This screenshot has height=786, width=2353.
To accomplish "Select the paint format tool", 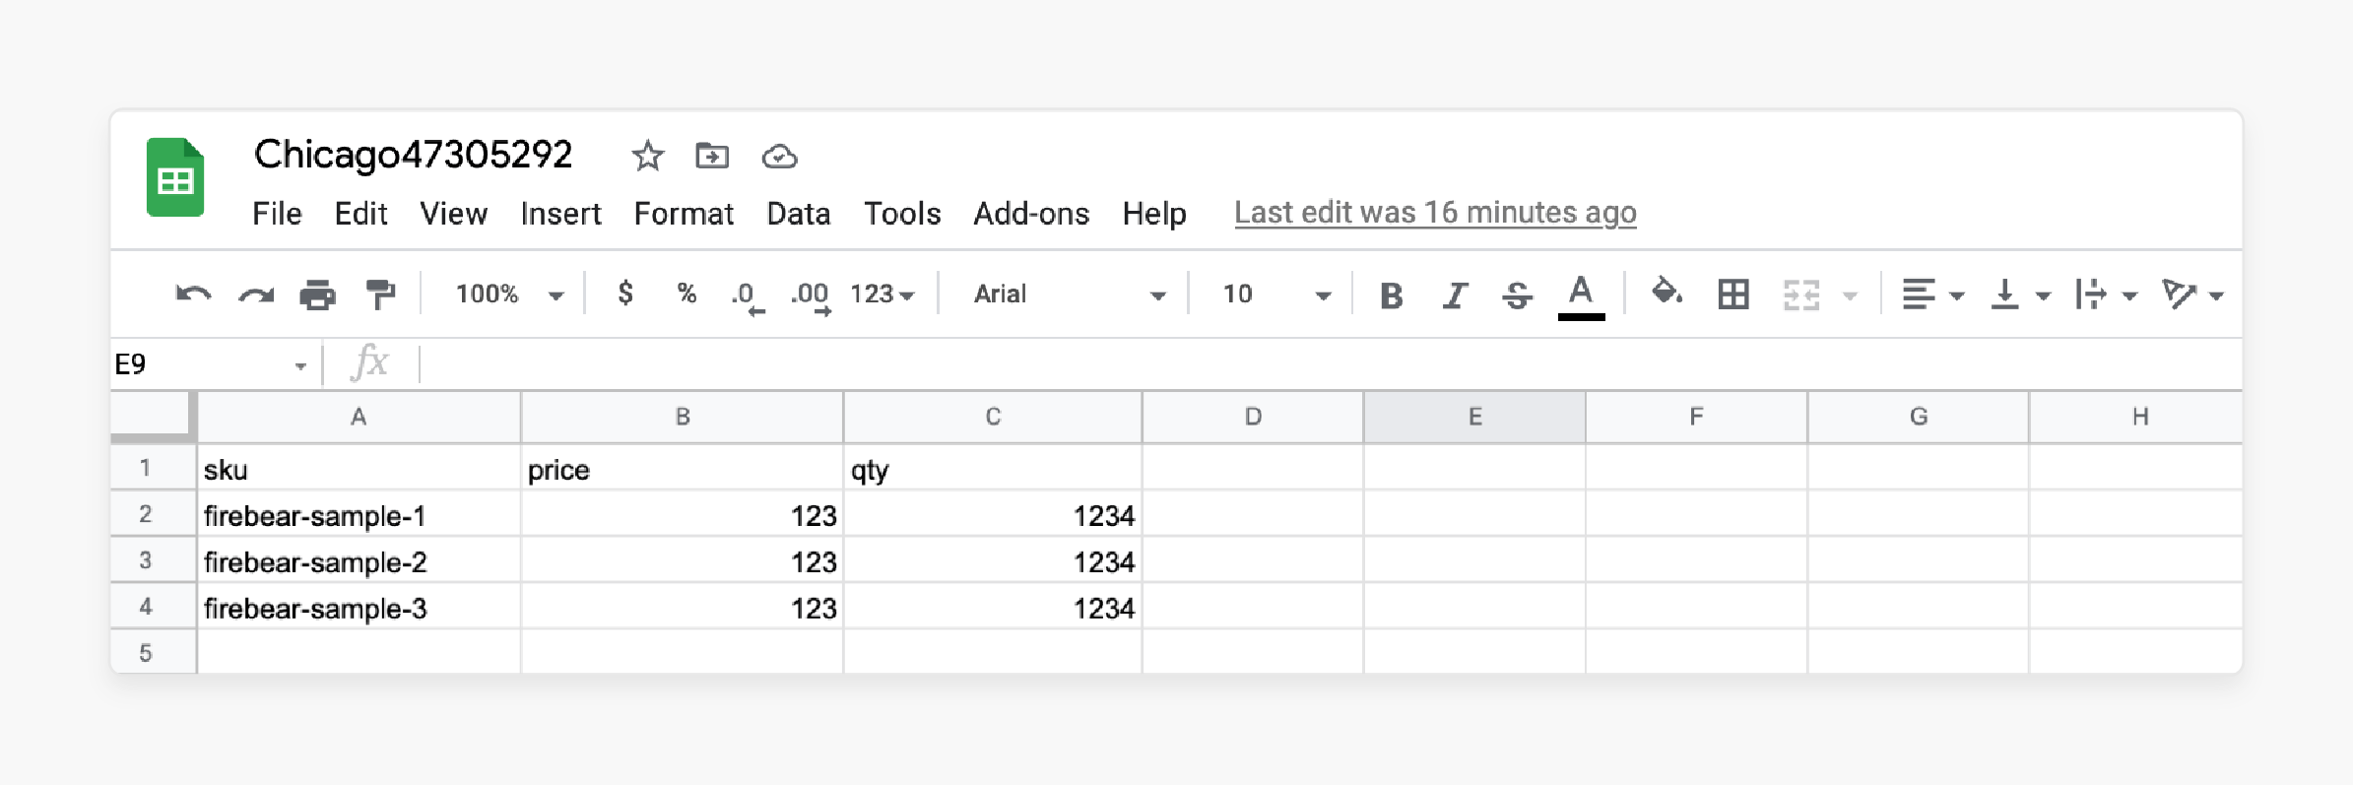I will click(379, 294).
